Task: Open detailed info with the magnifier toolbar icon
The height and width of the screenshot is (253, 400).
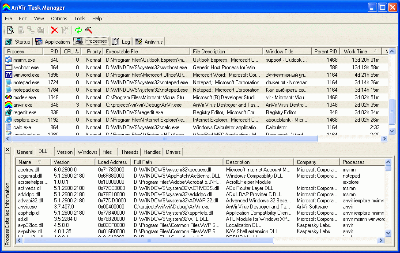Action: (x=11, y=30)
